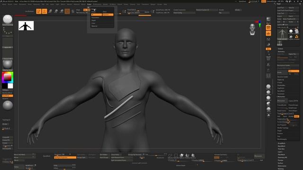This screenshot has width=303, height=170.
Task: Toggle Activate Symmetry at the bottom
Action: pos(221,154)
